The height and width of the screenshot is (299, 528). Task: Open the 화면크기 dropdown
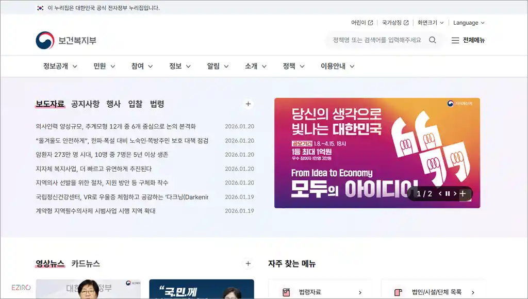[430, 22]
